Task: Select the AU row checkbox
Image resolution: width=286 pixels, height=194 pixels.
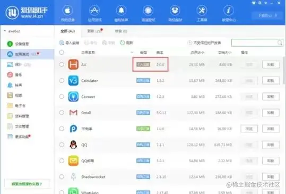Action: (62, 64)
